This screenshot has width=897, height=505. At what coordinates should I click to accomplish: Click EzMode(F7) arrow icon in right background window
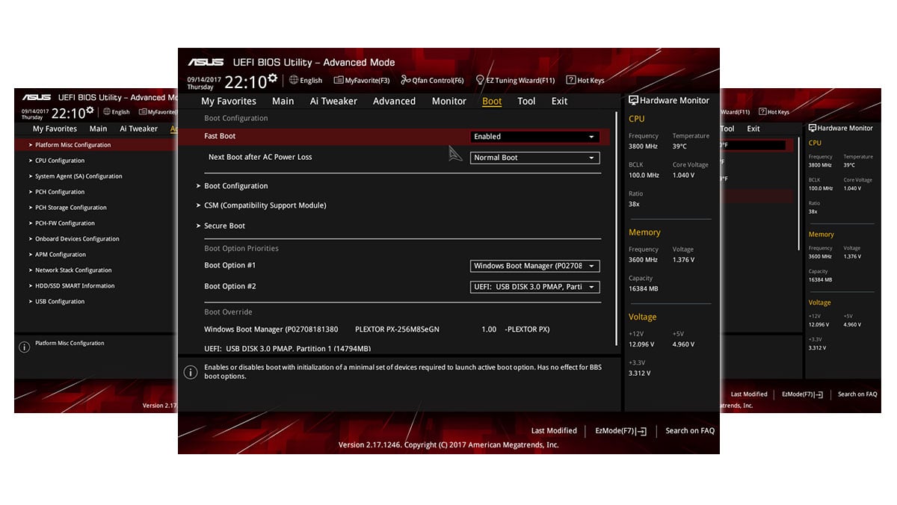click(819, 394)
